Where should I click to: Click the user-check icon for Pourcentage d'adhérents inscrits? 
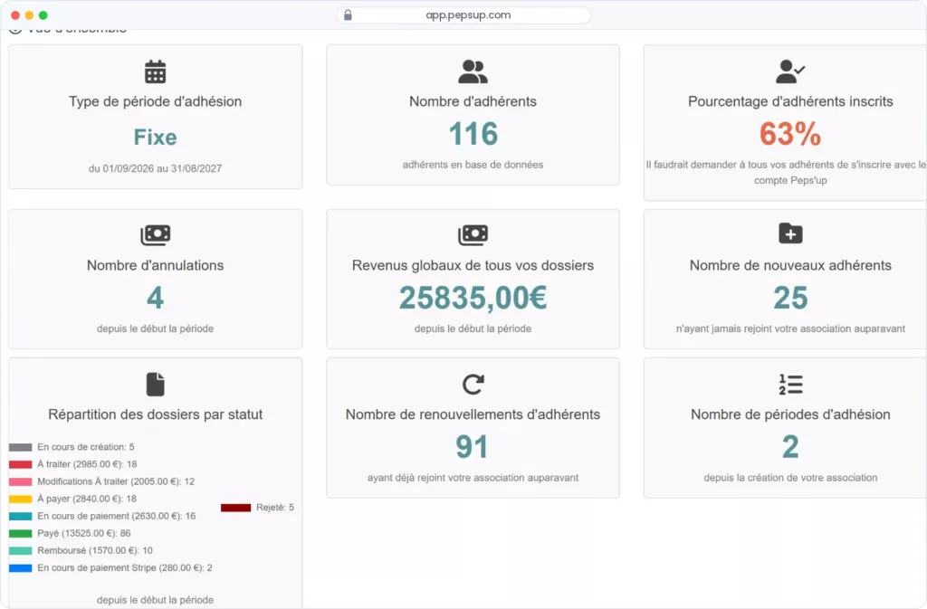(789, 71)
